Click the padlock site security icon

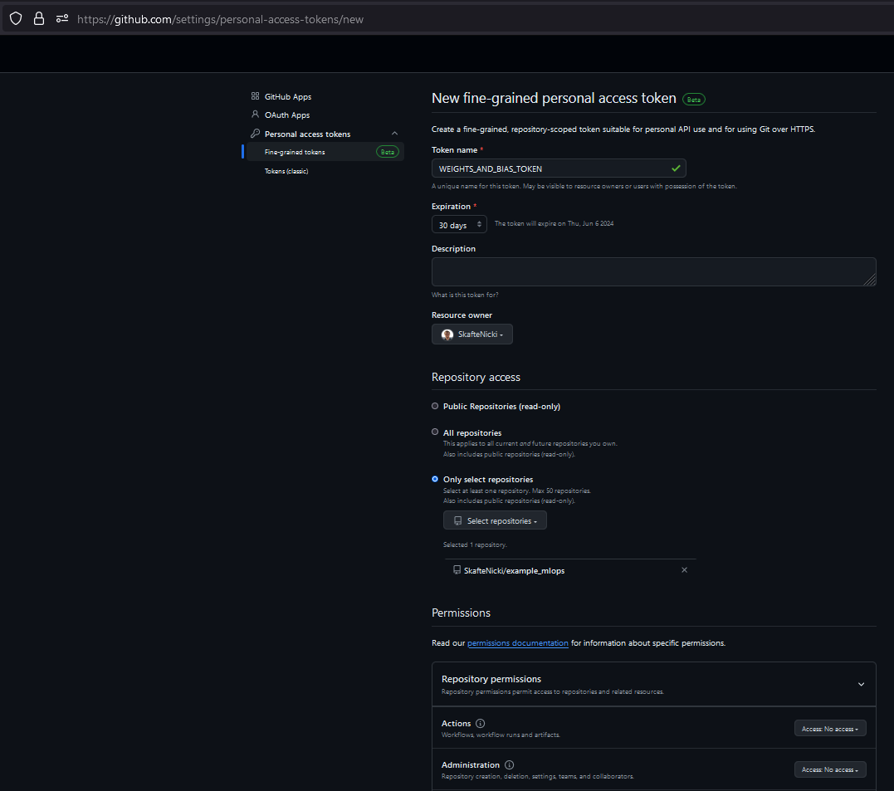click(39, 19)
